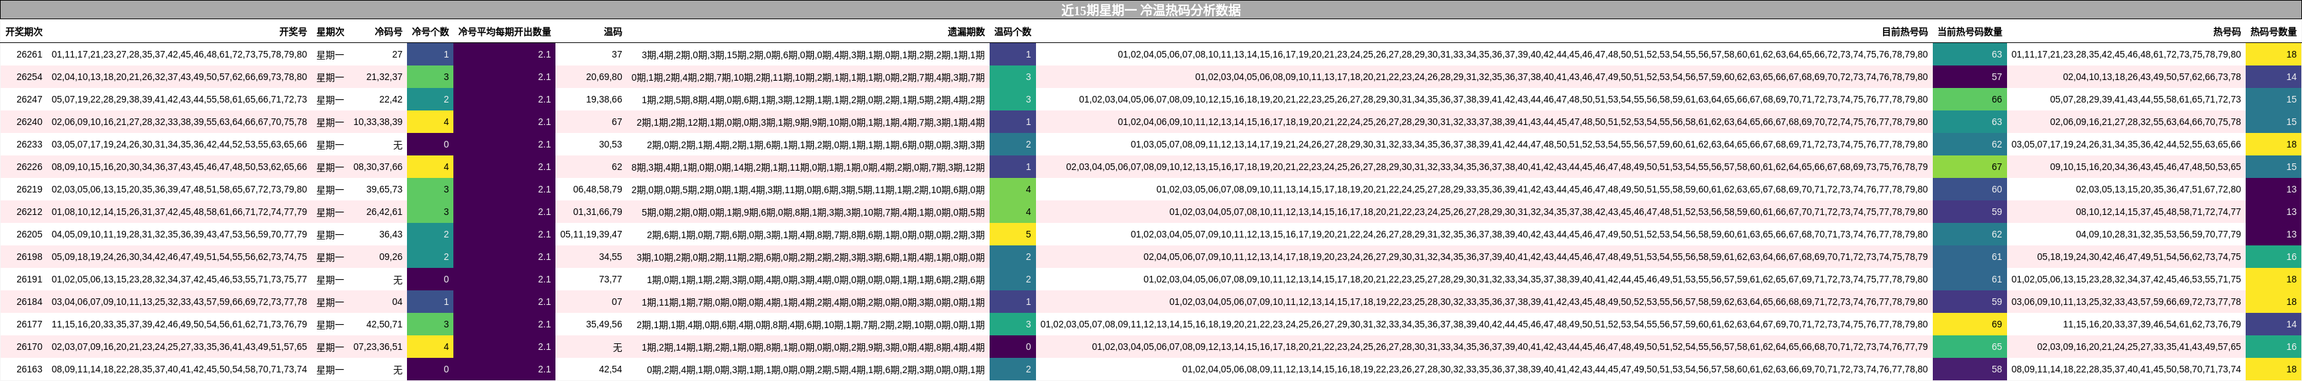Select warm count cell 0 in row 26170

point(1013,347)
